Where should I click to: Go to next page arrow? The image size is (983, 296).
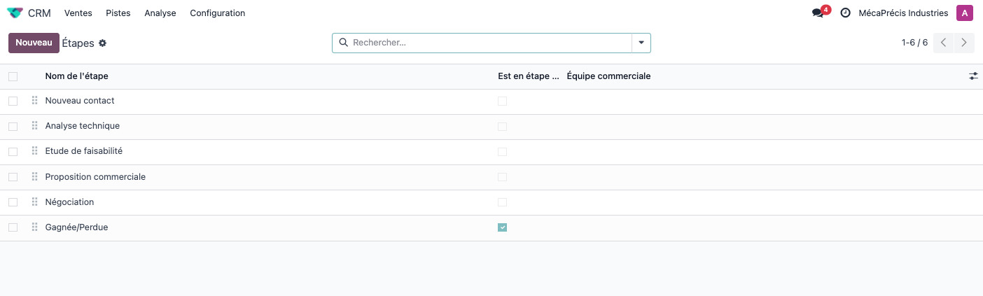point(964,43)
